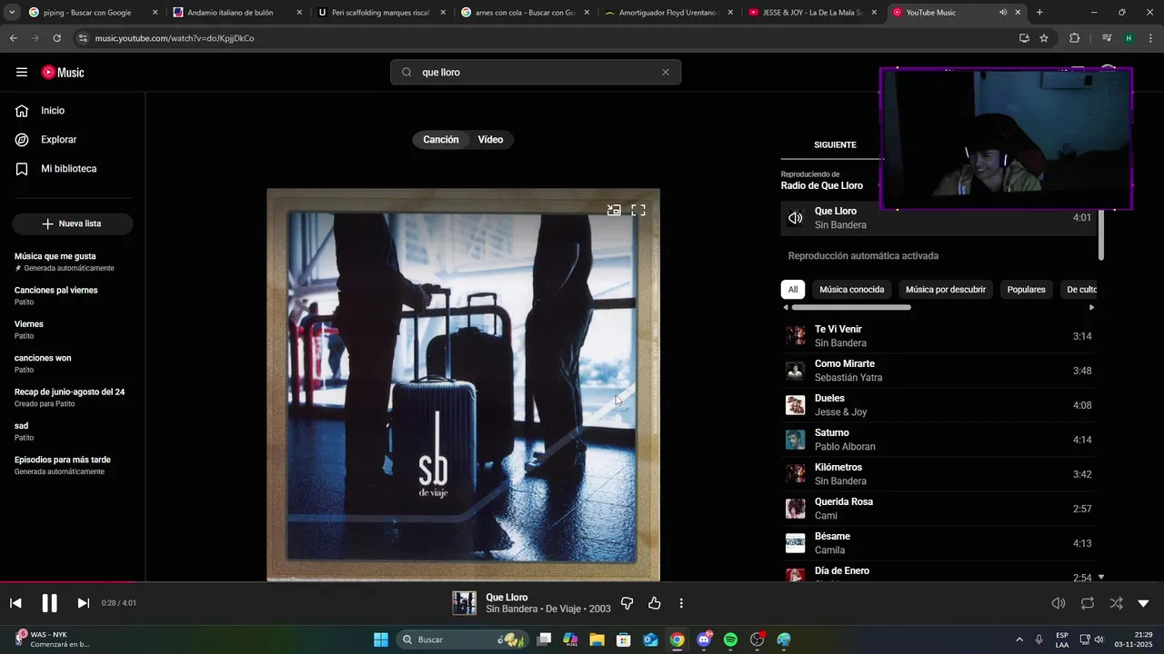
Task: Play Bésame by Camila
Action: tap(938, 543)
